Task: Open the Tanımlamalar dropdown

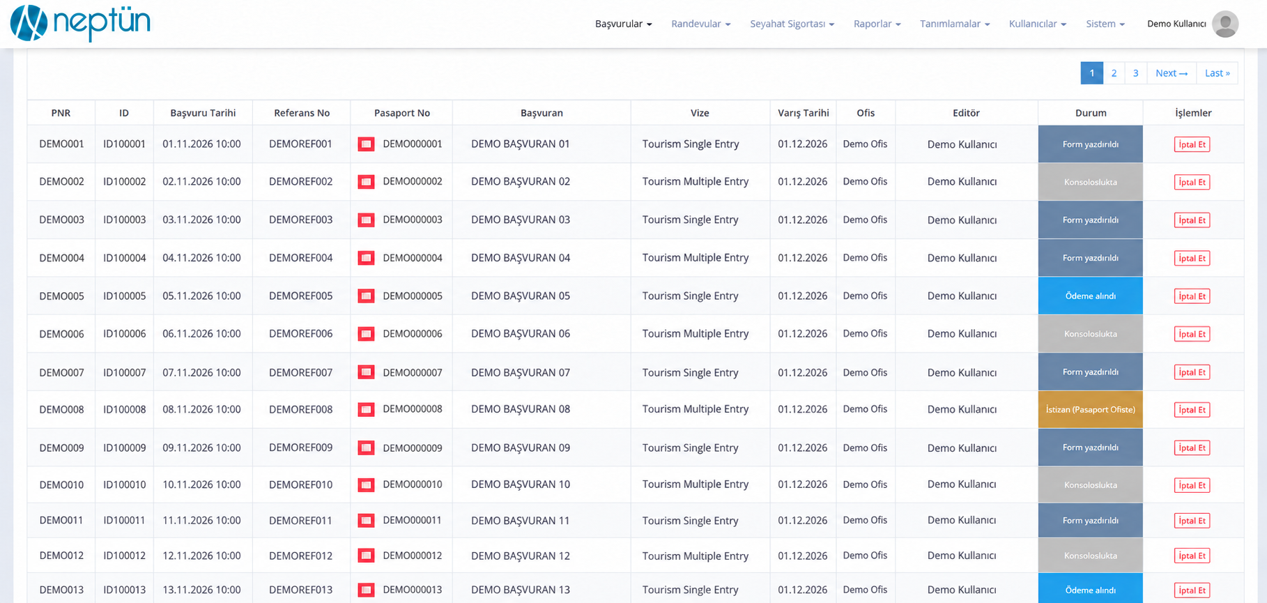Action: pos(955,24)
